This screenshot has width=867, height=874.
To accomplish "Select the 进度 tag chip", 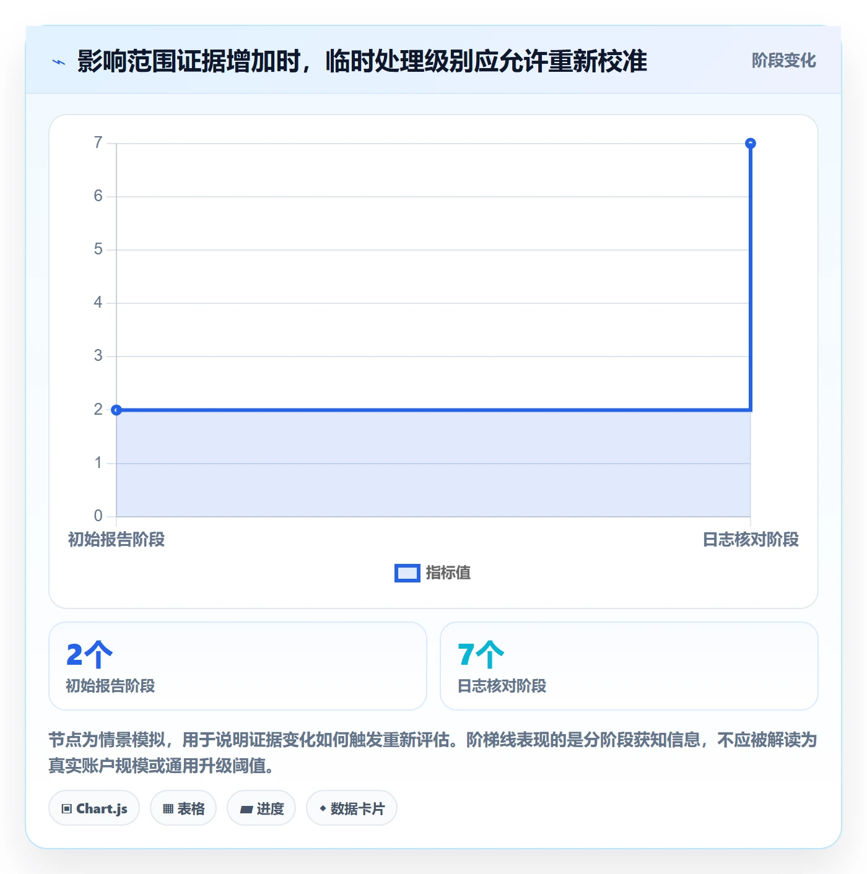I will point(261,808).
